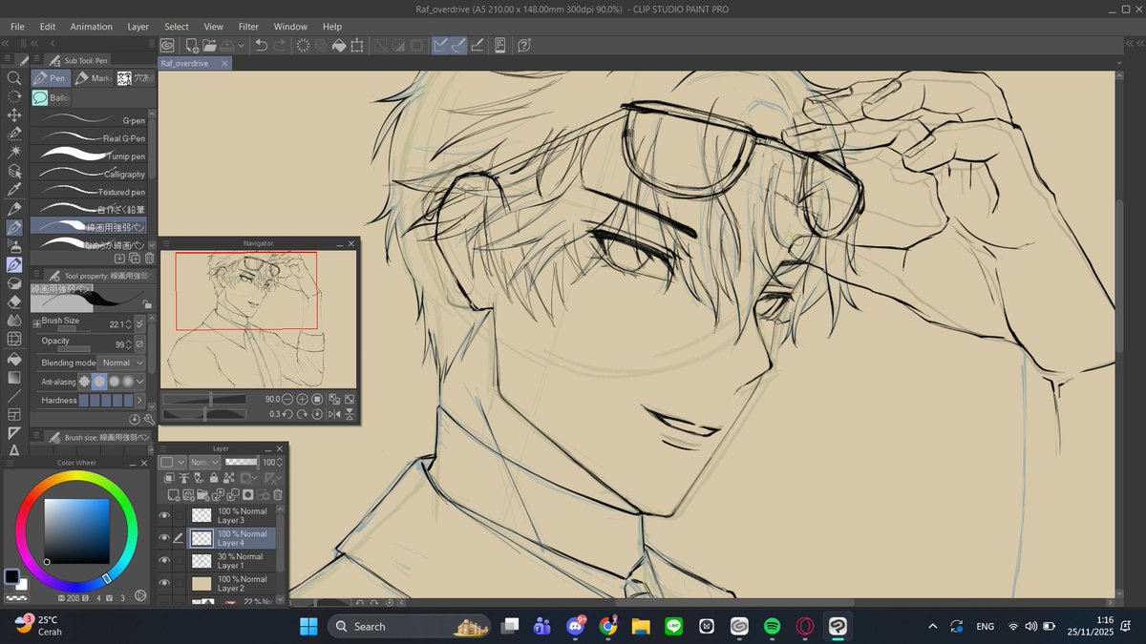The image size is (1146, 644).
Task: Hide Layer 1 with its eye icon
Action: point(164,560)
